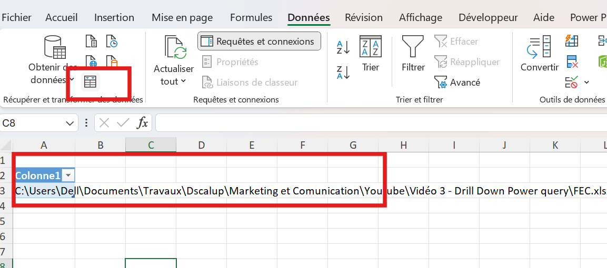Viewport: 607px width, 268px height.
Task: Click the formula bar cancel X icon
Action: 104,123
